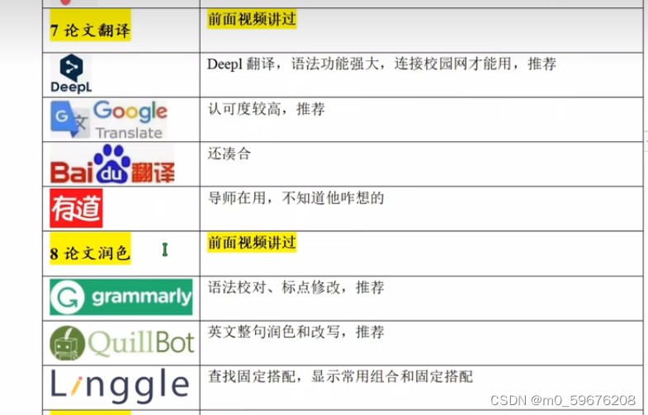
Task: Click the Google Translate logo
Action: (109, 120)
